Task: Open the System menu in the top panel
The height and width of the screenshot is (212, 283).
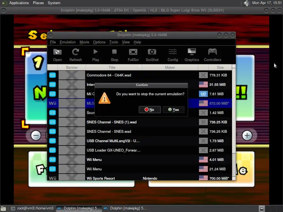Action: [54, 3]
